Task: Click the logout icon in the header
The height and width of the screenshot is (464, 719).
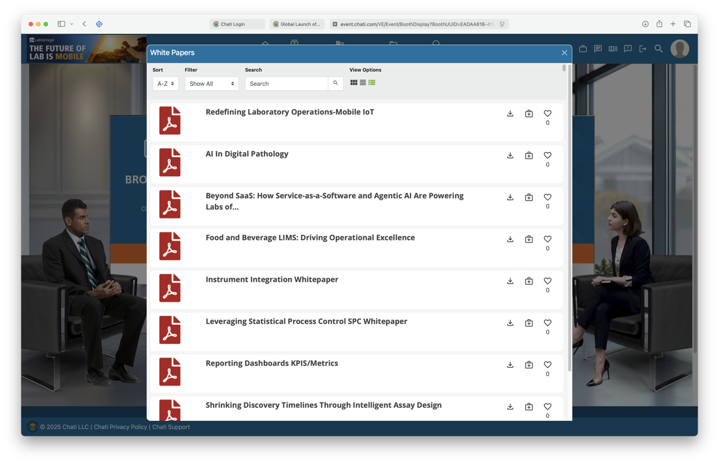Action: pyautogui.click(x=643, y=49)
